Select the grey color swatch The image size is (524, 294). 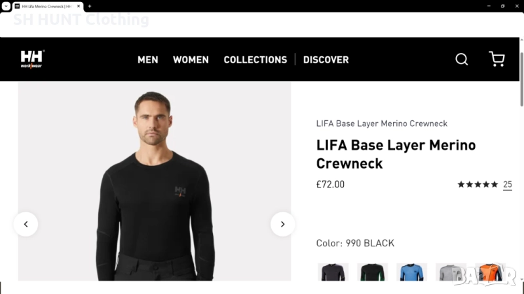coord(451,272)
